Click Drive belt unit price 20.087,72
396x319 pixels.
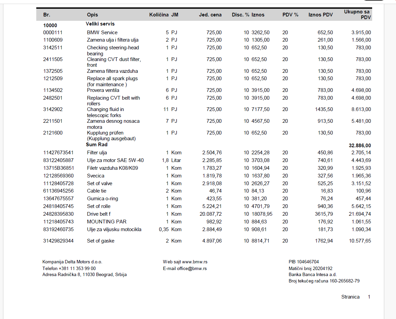pyautogui.click(x=211, y=214)
